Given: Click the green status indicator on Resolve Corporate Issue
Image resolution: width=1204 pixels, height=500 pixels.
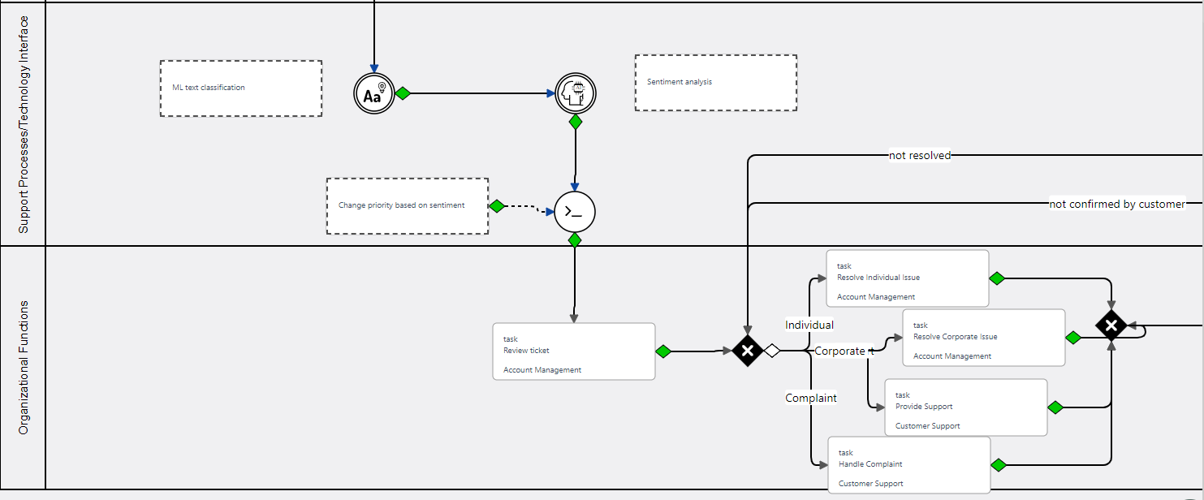Looking at the screenshot, I should tap(1072, 337).
